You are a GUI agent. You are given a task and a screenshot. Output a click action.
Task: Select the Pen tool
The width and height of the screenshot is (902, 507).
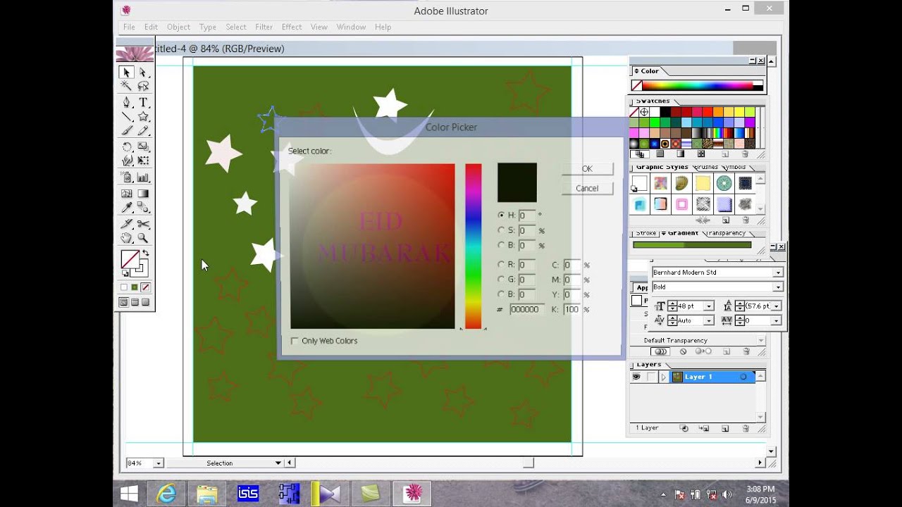[x=126, y=102]
